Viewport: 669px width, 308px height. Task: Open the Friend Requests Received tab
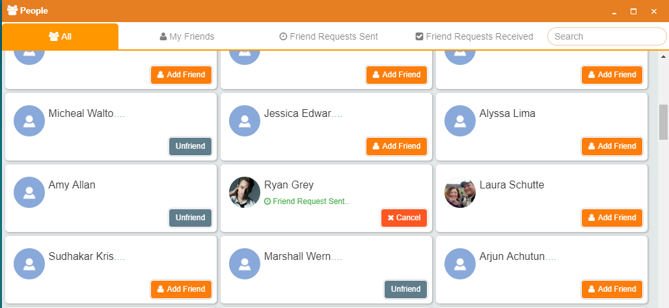click(474, 36)
